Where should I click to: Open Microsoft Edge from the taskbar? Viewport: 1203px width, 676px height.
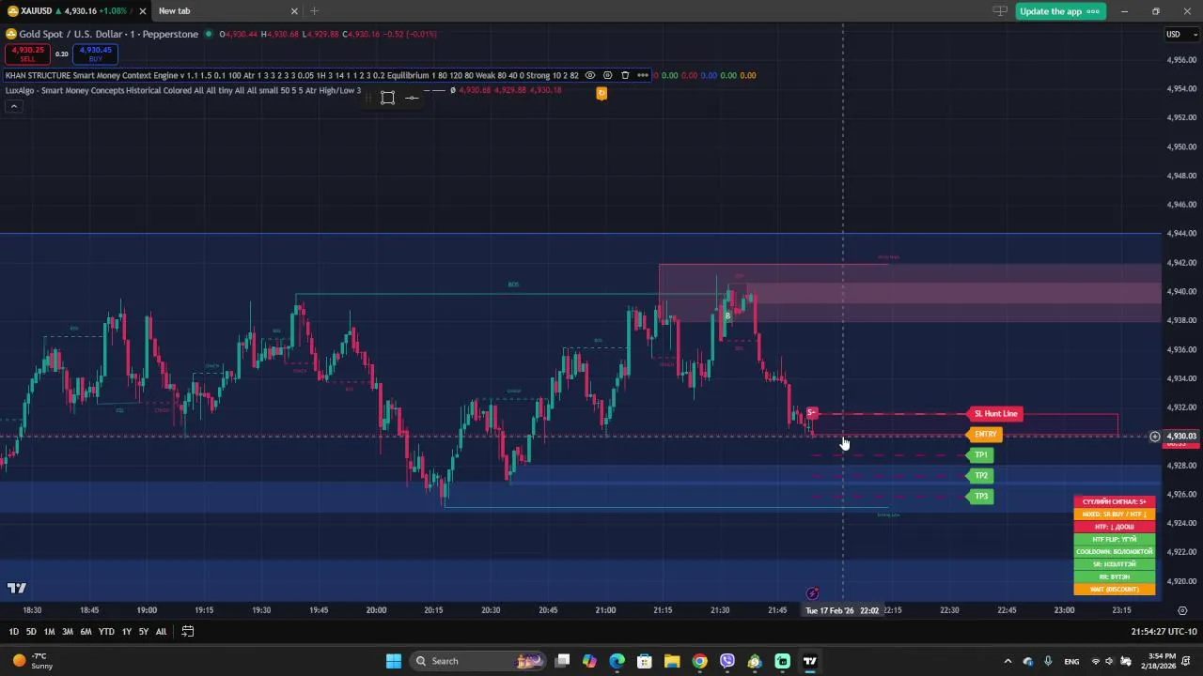pyautogui.click(x=617, y=661)
